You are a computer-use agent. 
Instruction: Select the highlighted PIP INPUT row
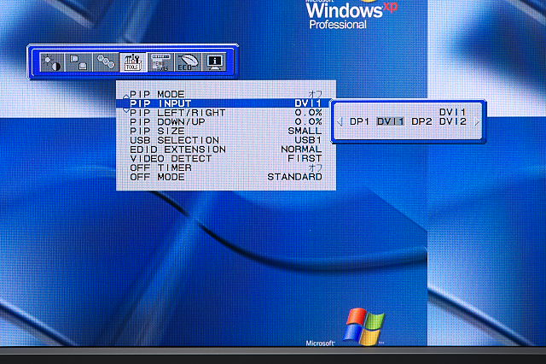(225, 103)
